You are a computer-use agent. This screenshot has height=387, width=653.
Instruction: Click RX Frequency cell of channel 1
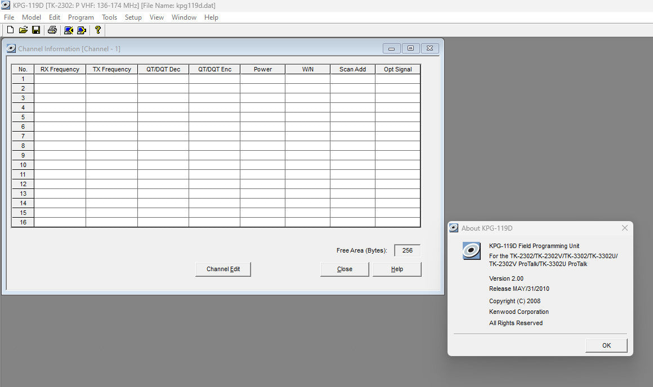60,79
